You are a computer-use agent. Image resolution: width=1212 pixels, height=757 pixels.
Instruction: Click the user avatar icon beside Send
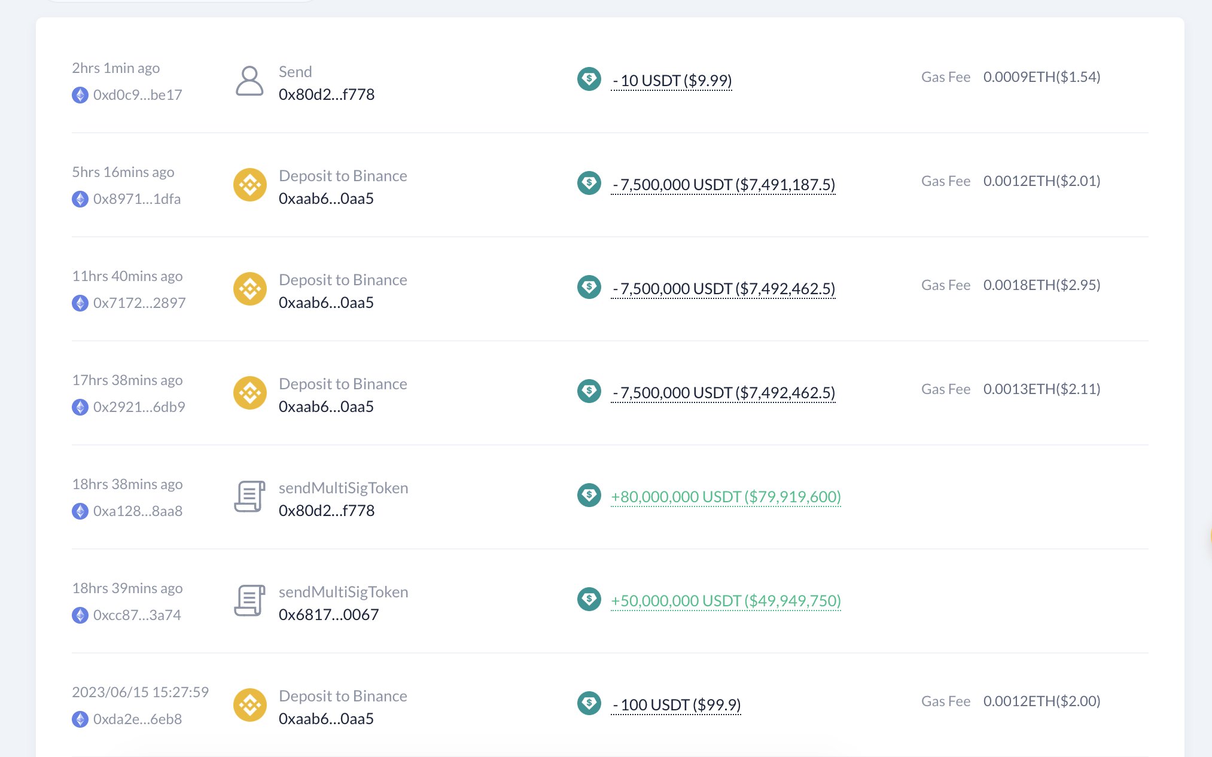249,81
